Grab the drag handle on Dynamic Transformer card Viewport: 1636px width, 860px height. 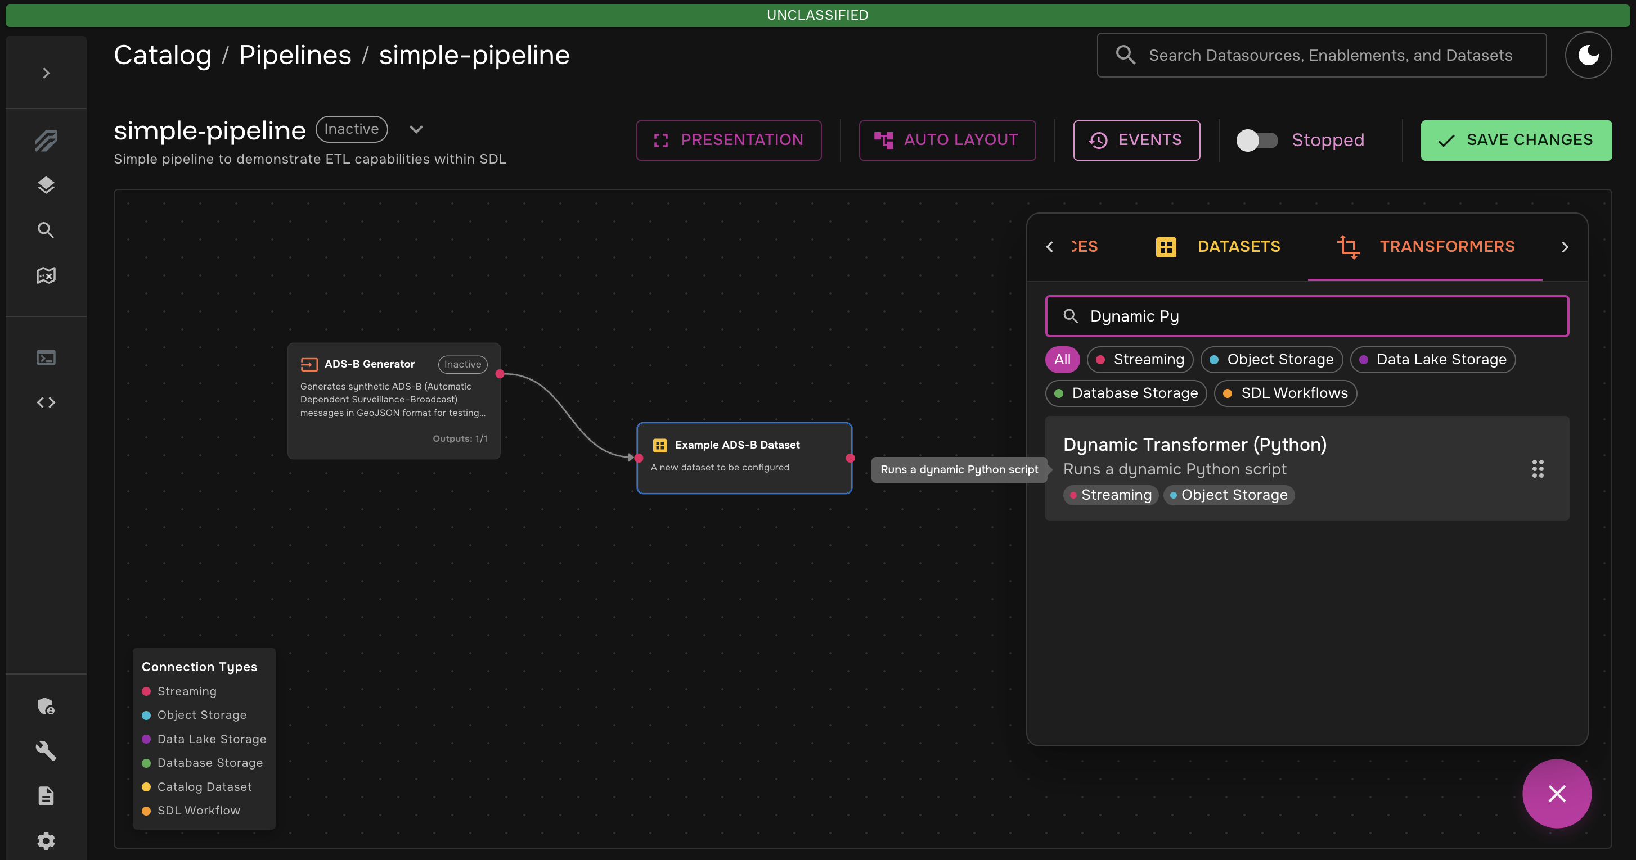(1538, 469)
